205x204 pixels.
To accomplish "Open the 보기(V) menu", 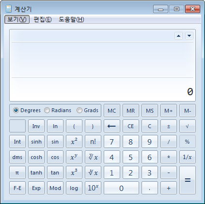I will (17, 19).
